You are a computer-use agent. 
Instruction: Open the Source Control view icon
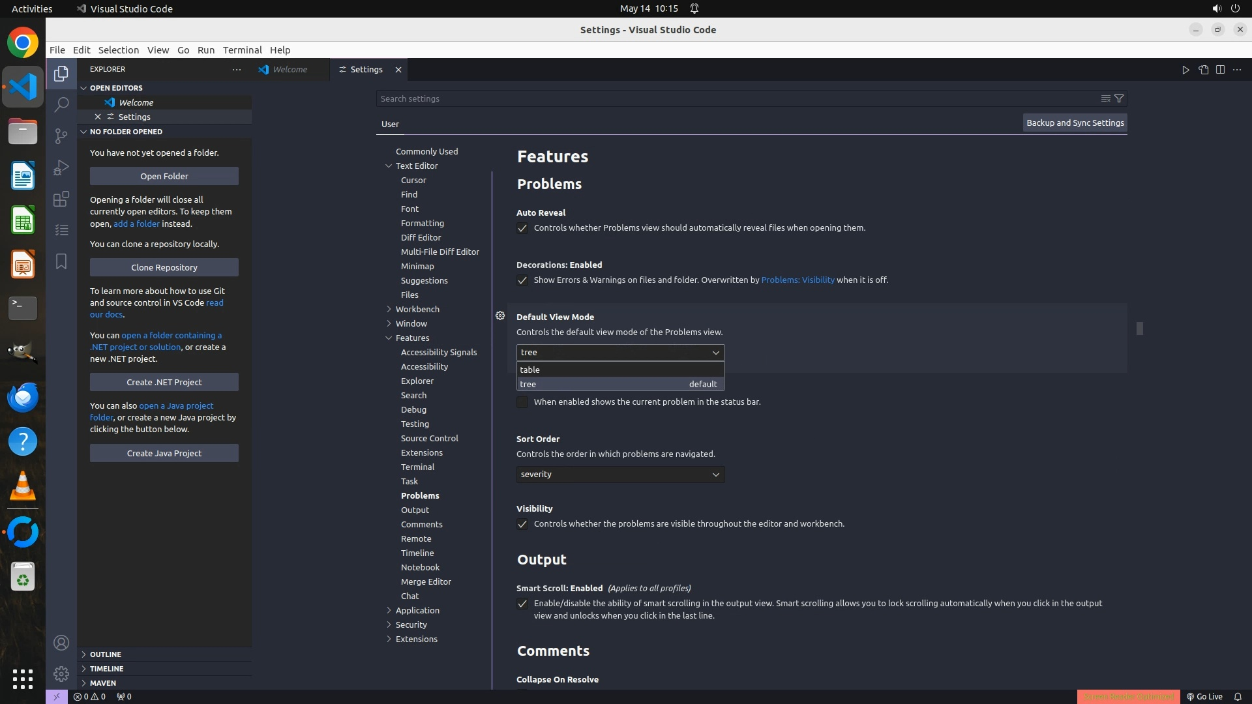[61, 136]
